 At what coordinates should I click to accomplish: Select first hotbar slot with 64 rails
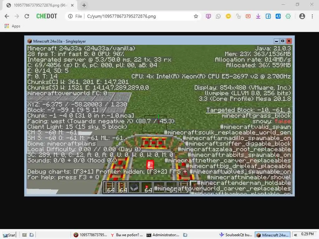tap(110, 187)
